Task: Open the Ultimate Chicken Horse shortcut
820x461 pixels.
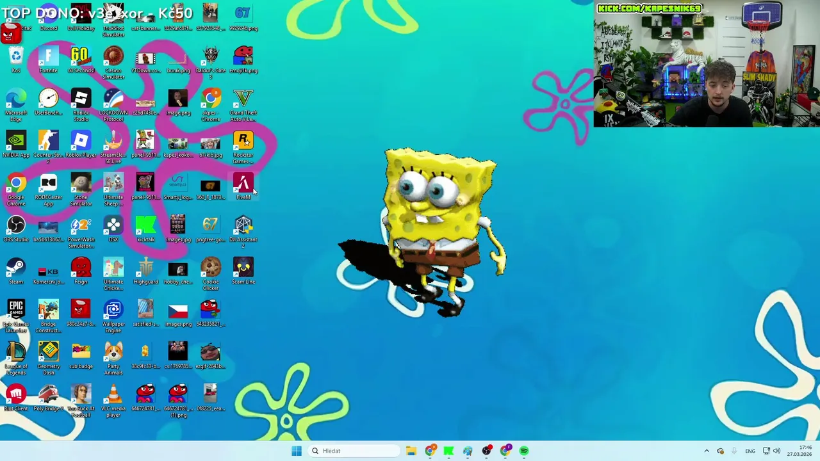Action: coord(113,274)
